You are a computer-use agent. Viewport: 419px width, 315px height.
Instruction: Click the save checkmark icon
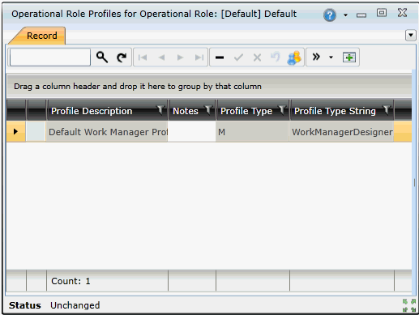238,57
